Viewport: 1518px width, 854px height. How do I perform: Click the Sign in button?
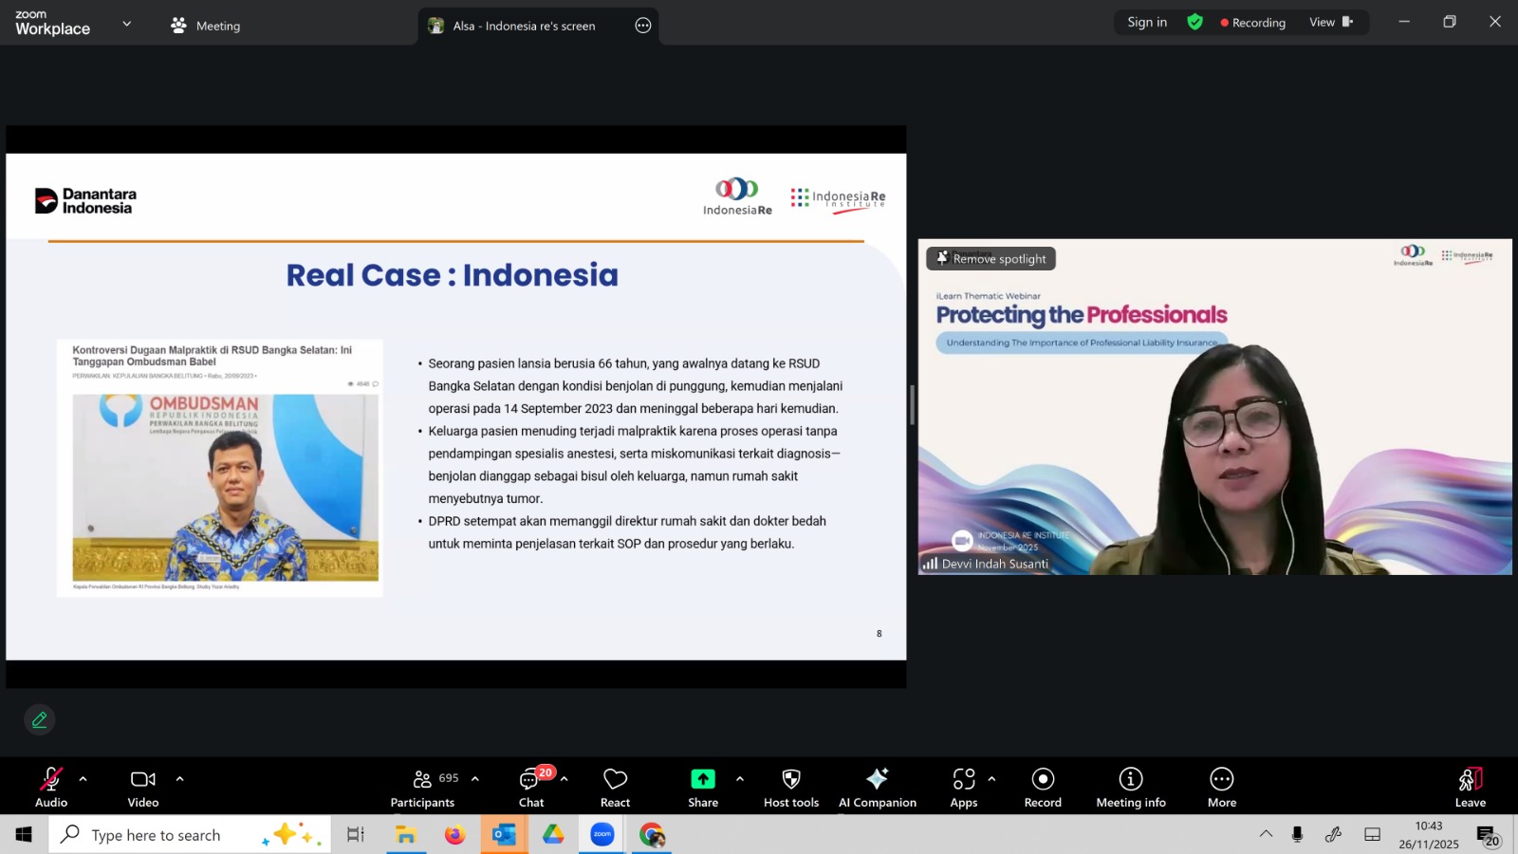1147,23
